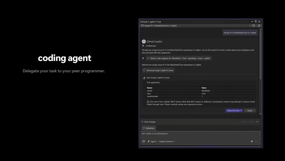Click the GitHub Copilot avatar icon
This screenshot has width=285, height=161.
click(x=144, y=41)
